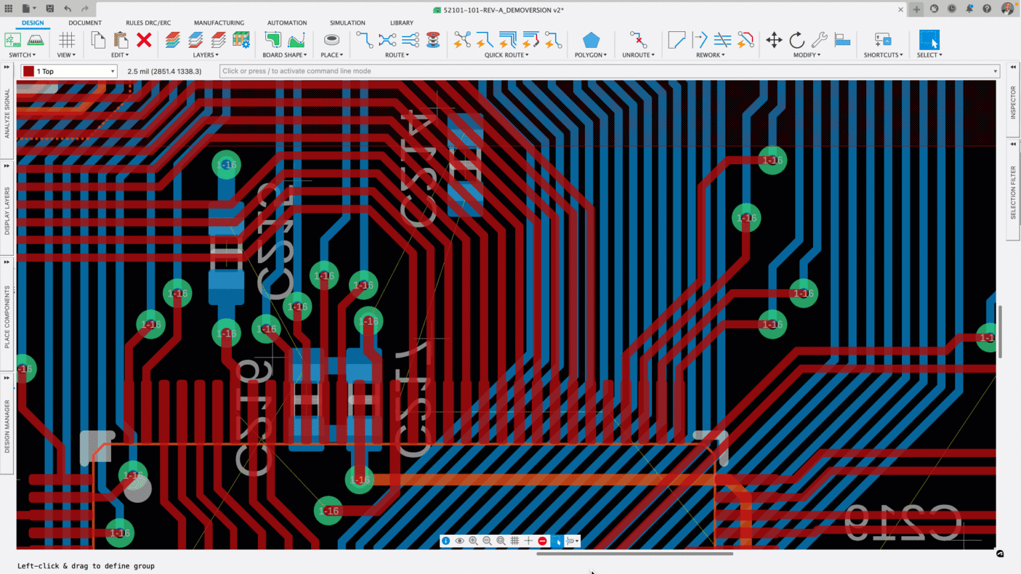Expand the QUICK ROUTE menu
This screenshot has width=1021, height=574.
tap(507, 55)
